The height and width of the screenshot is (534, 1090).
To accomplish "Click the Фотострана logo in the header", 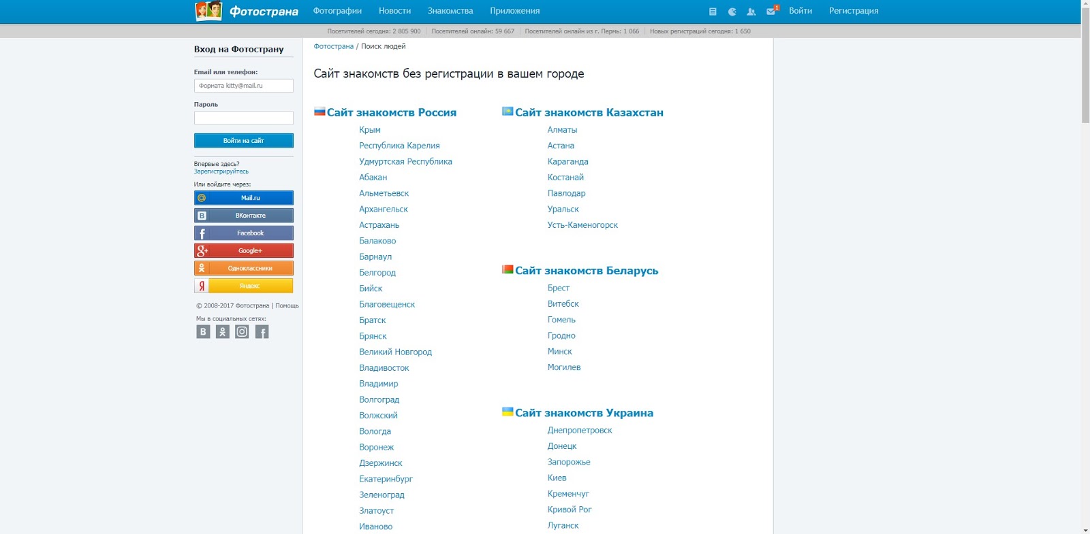I will coord(247,11).
